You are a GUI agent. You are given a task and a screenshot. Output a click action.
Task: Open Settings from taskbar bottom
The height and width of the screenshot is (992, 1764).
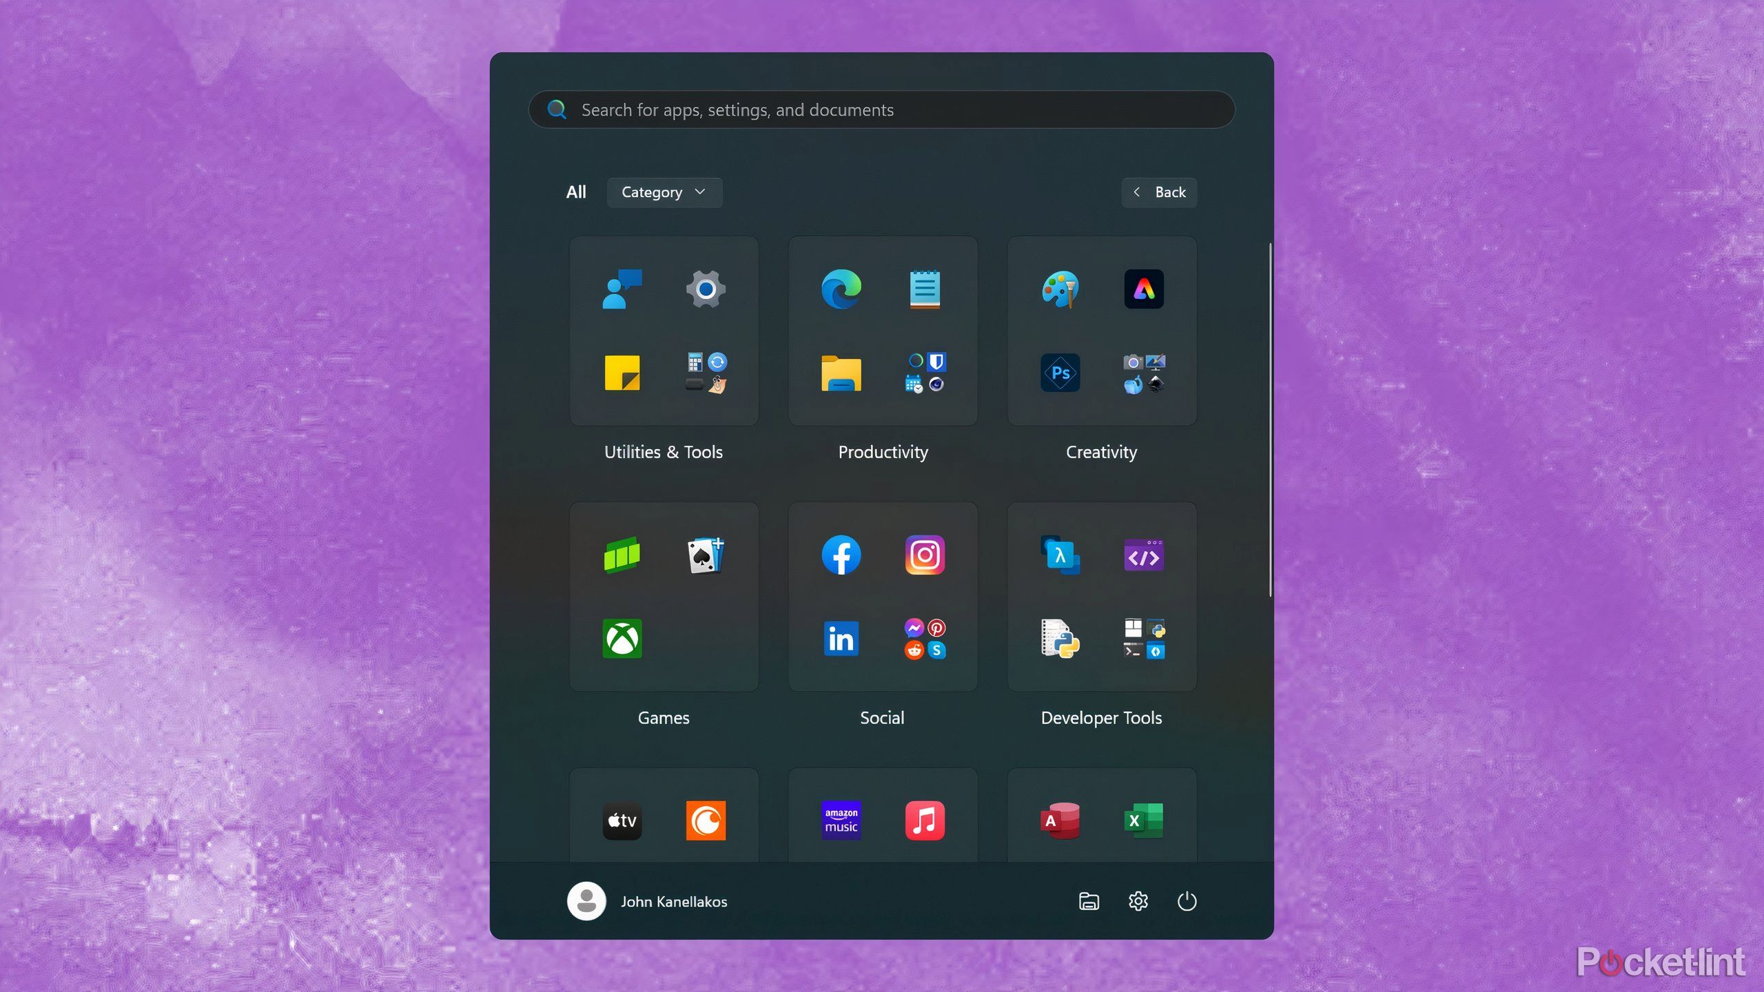(x=1138, y=901)
